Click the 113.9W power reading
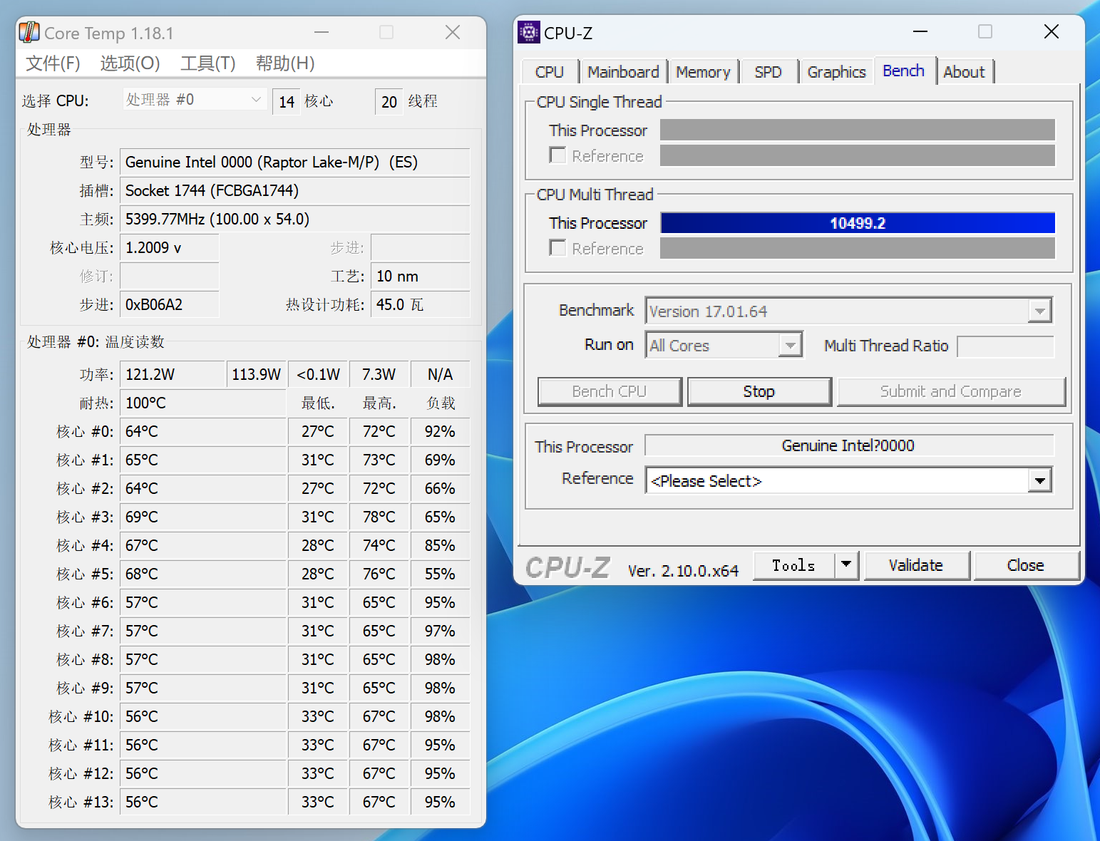 click(x=257, y=375)
